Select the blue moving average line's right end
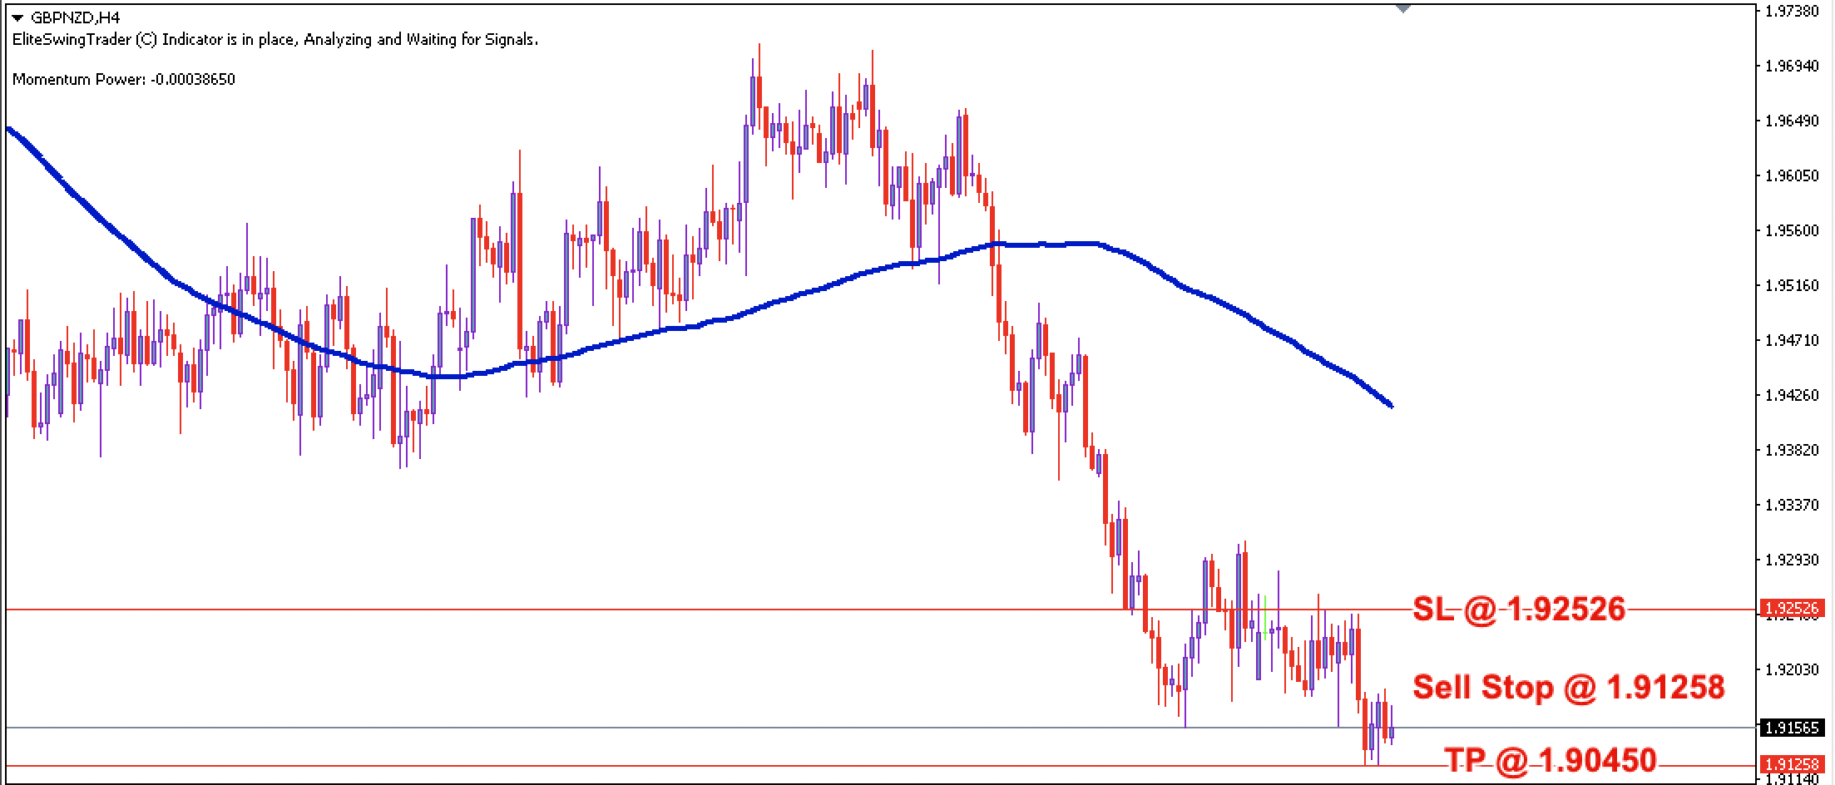The image size is (1835, 785). [x=1391, y=405]
